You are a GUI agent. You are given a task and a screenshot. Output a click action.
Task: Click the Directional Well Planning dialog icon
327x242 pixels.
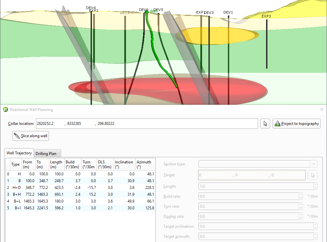[5, 109]
